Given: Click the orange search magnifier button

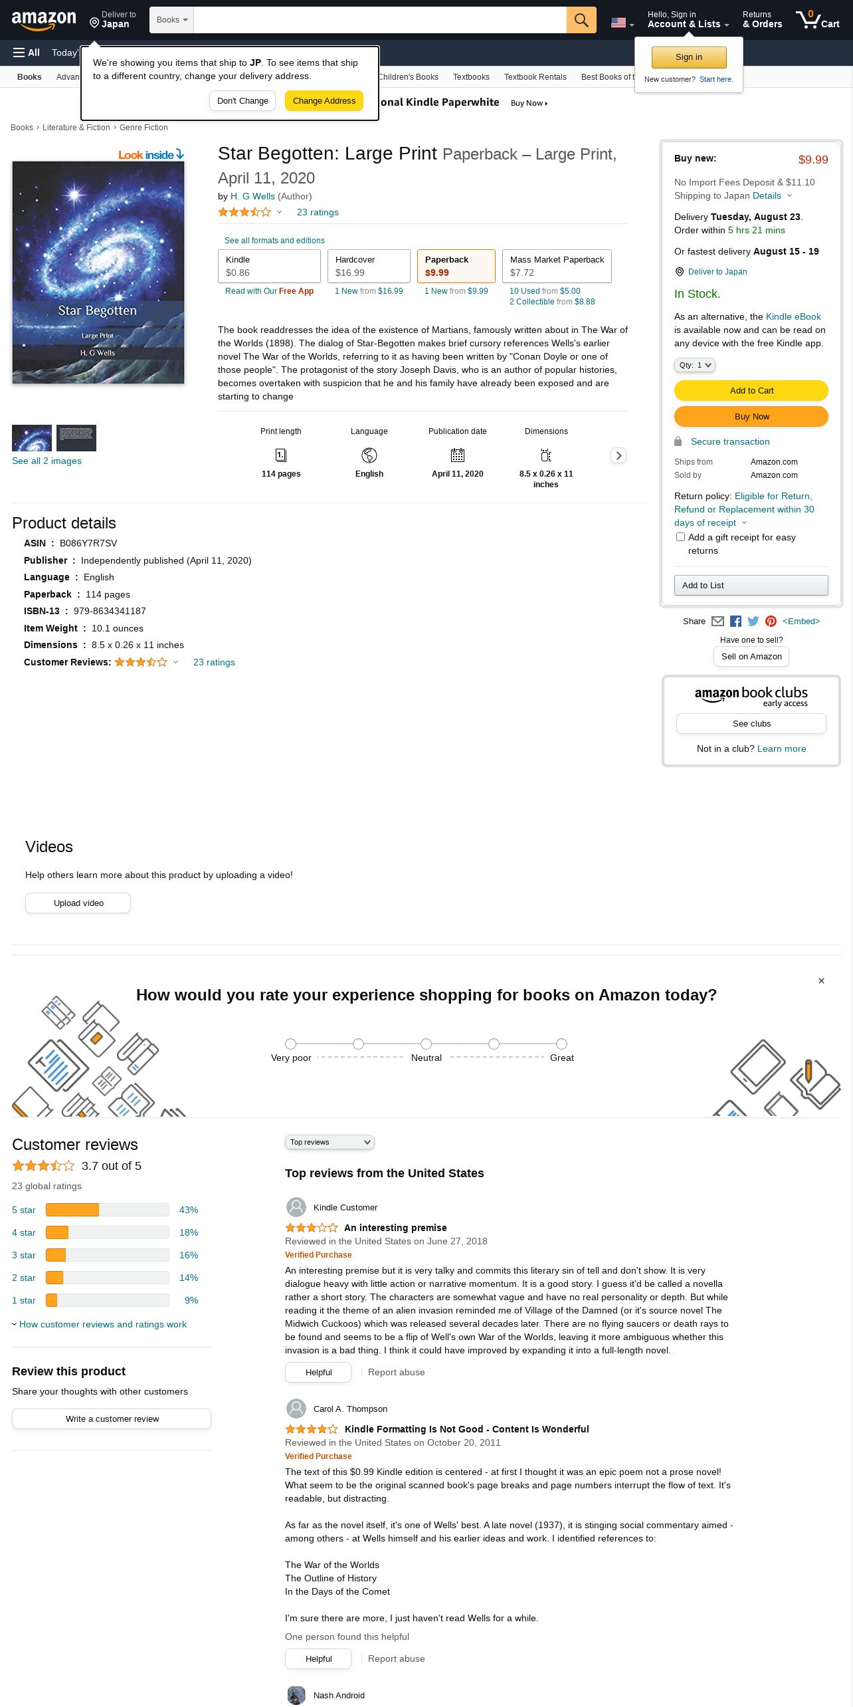Looking at the screenshot, I should click(581, 20).
